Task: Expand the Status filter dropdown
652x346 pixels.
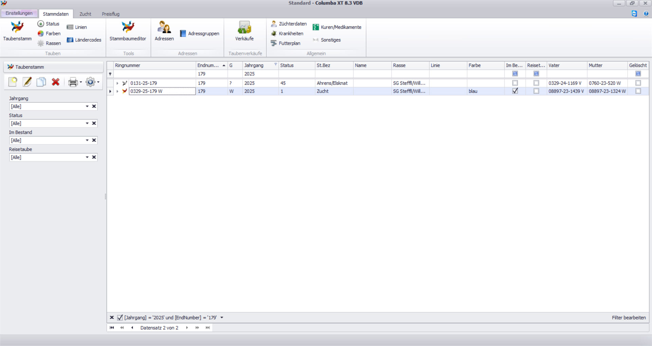Action: click(x=87, y=123)
